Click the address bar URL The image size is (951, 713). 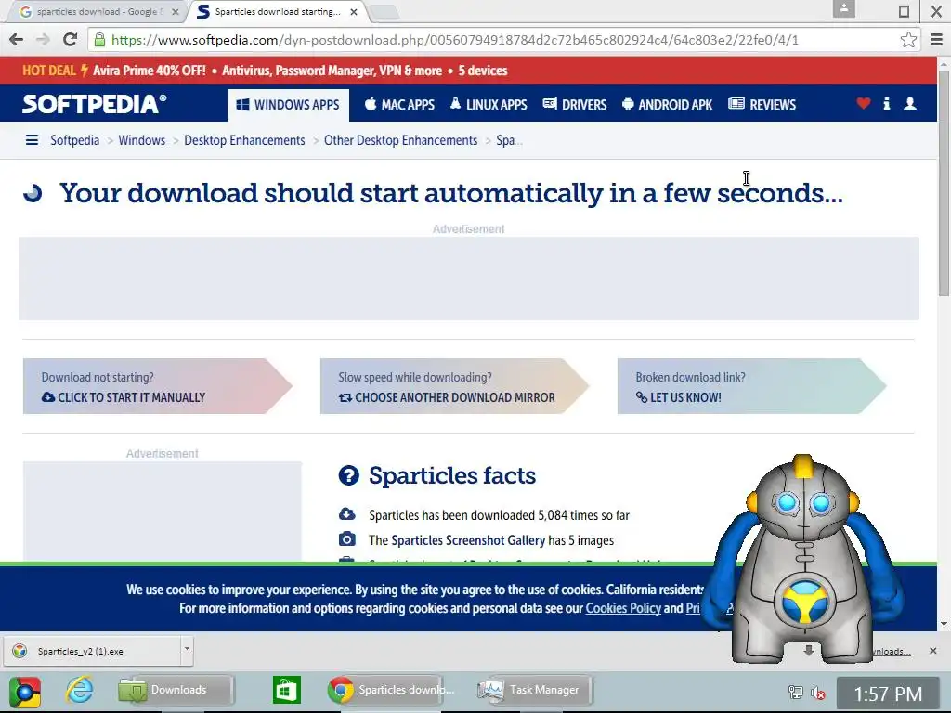[455, 40]
